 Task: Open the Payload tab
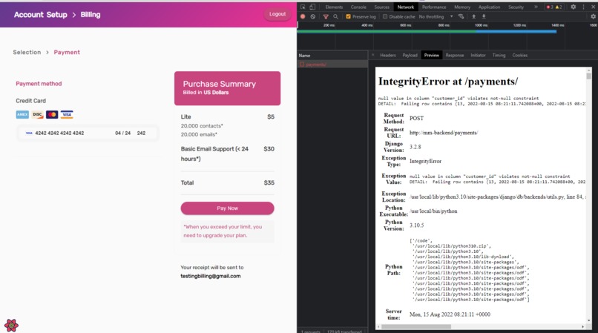(410, 56)
